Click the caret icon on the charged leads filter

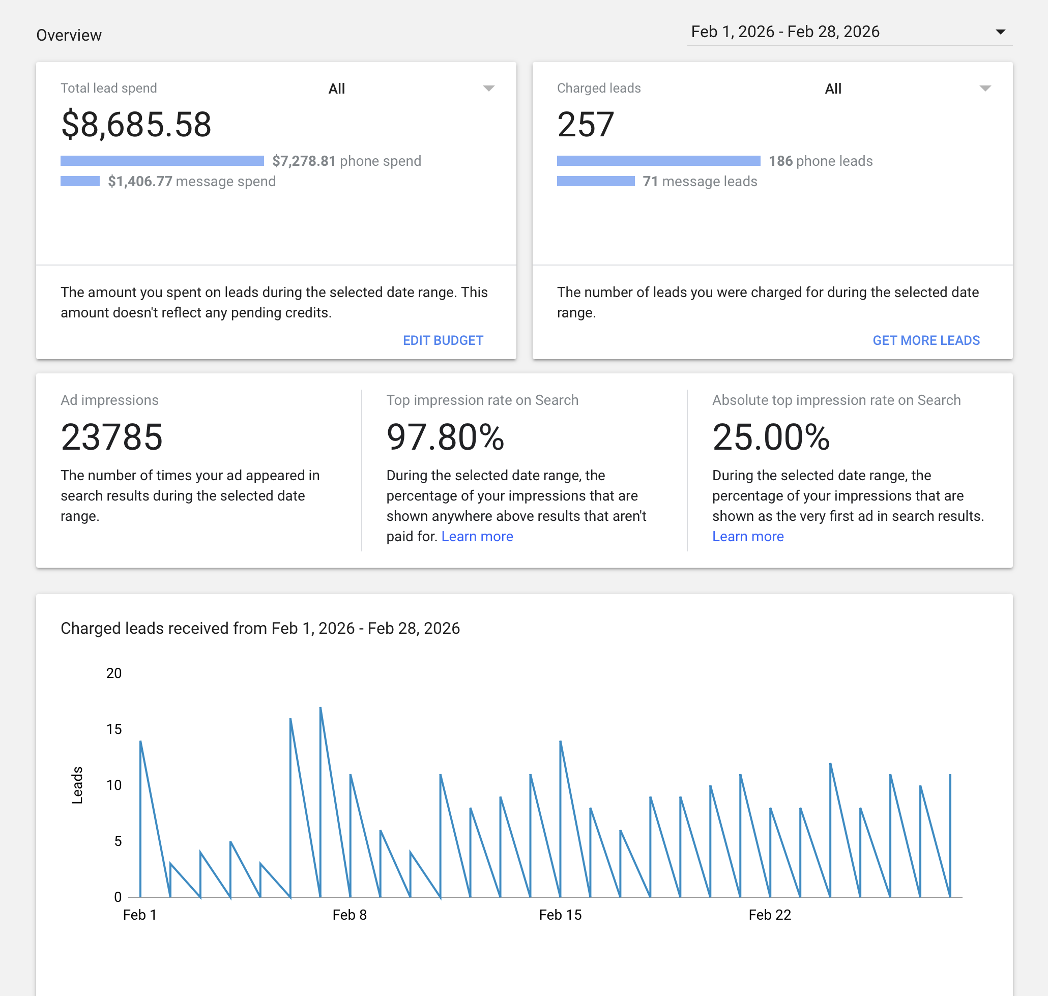(x=986, y=88)
